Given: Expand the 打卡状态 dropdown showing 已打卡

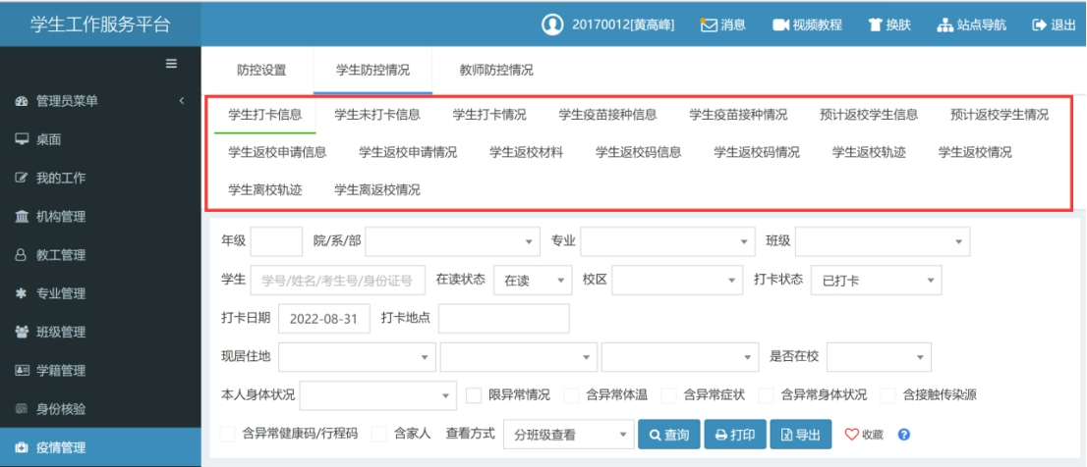Looking at the screenshot, I should pyautogui.click(x=877, y=281).
